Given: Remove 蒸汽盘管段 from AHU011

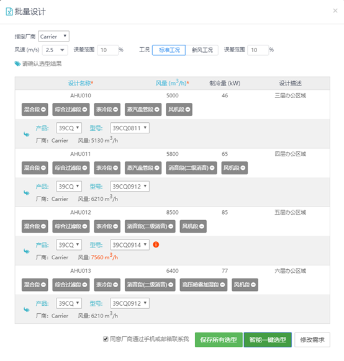Looking at the screenshot, I should (157, 168).
